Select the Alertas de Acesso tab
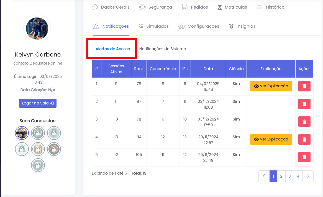This screenshot has width=323, height=197. tap(113, 49)
